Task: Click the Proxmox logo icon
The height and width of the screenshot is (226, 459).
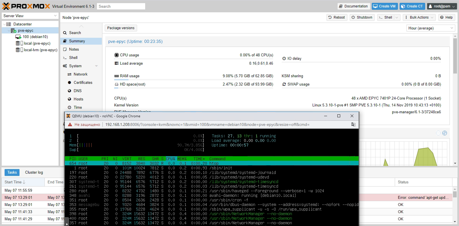Action: 6,6
